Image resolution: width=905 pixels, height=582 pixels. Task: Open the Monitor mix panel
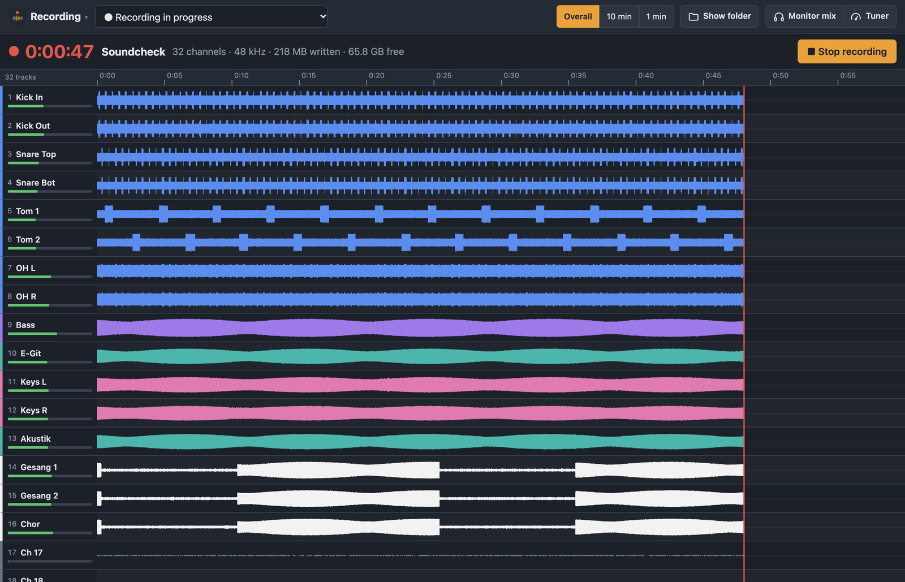[804, 16]
